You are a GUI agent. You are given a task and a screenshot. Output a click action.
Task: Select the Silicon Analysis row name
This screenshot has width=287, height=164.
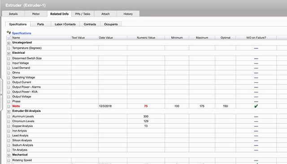pos(22,140)
